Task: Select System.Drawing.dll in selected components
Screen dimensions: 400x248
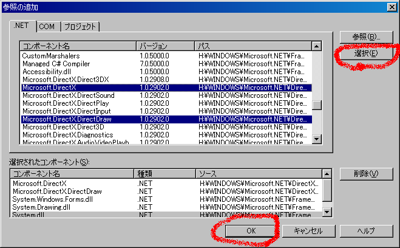Action: tap(166, 207)
